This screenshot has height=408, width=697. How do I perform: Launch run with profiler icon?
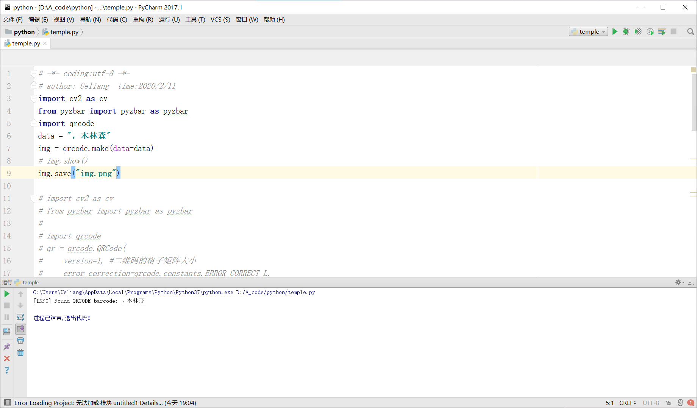tap(650, 31)
